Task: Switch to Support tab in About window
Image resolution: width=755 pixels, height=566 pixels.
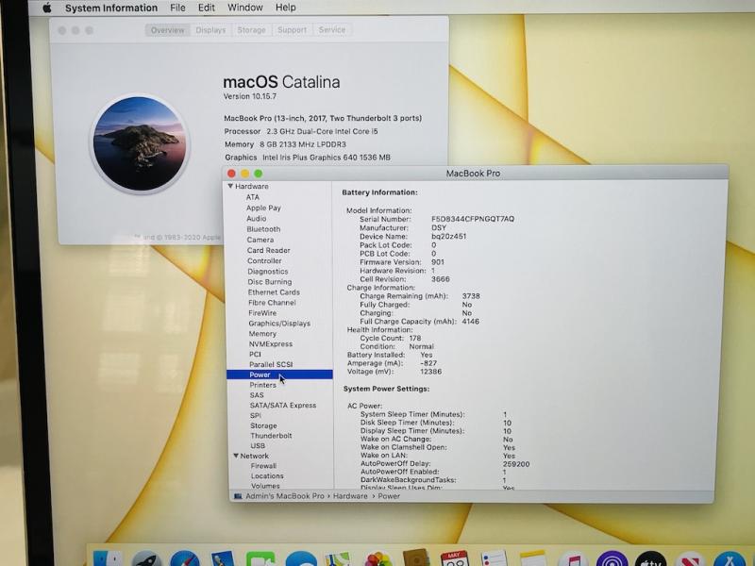Action: [x=292, y=30]
